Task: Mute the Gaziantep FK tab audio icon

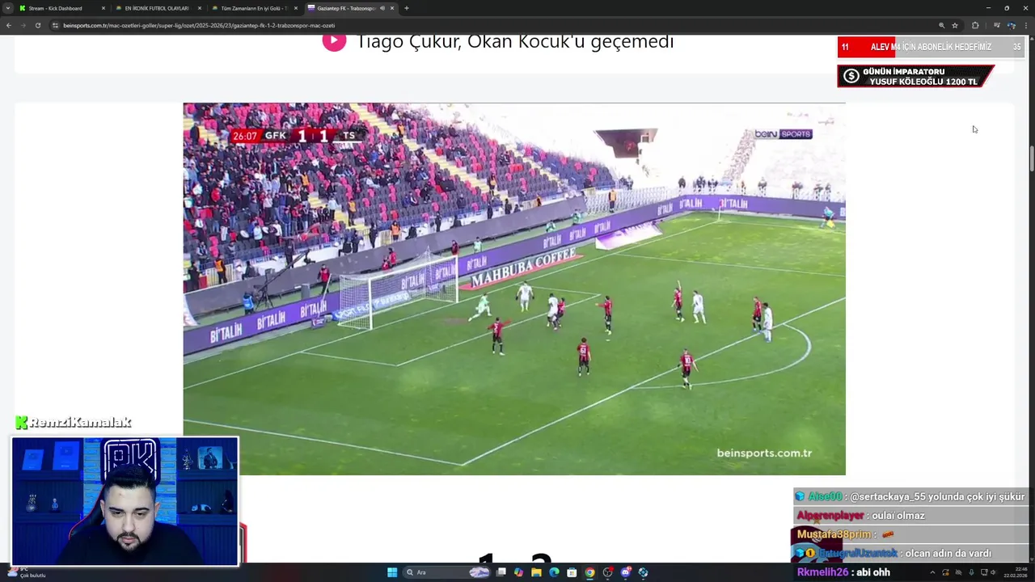Action: (x=382, y=8)
